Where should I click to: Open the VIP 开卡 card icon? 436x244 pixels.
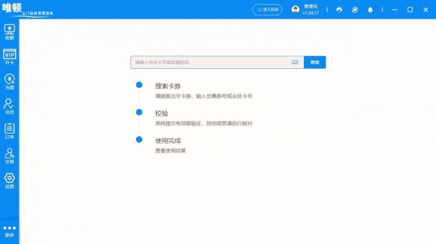(9, 57)
